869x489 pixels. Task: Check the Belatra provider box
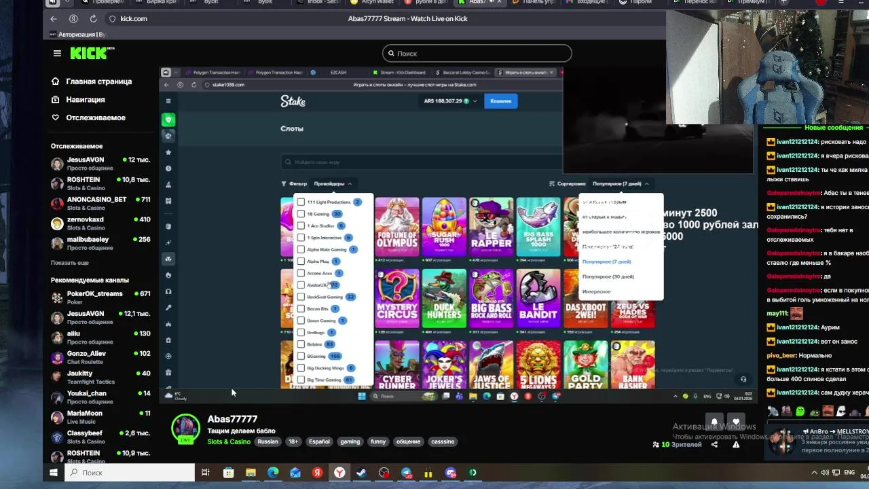(301, 344)
